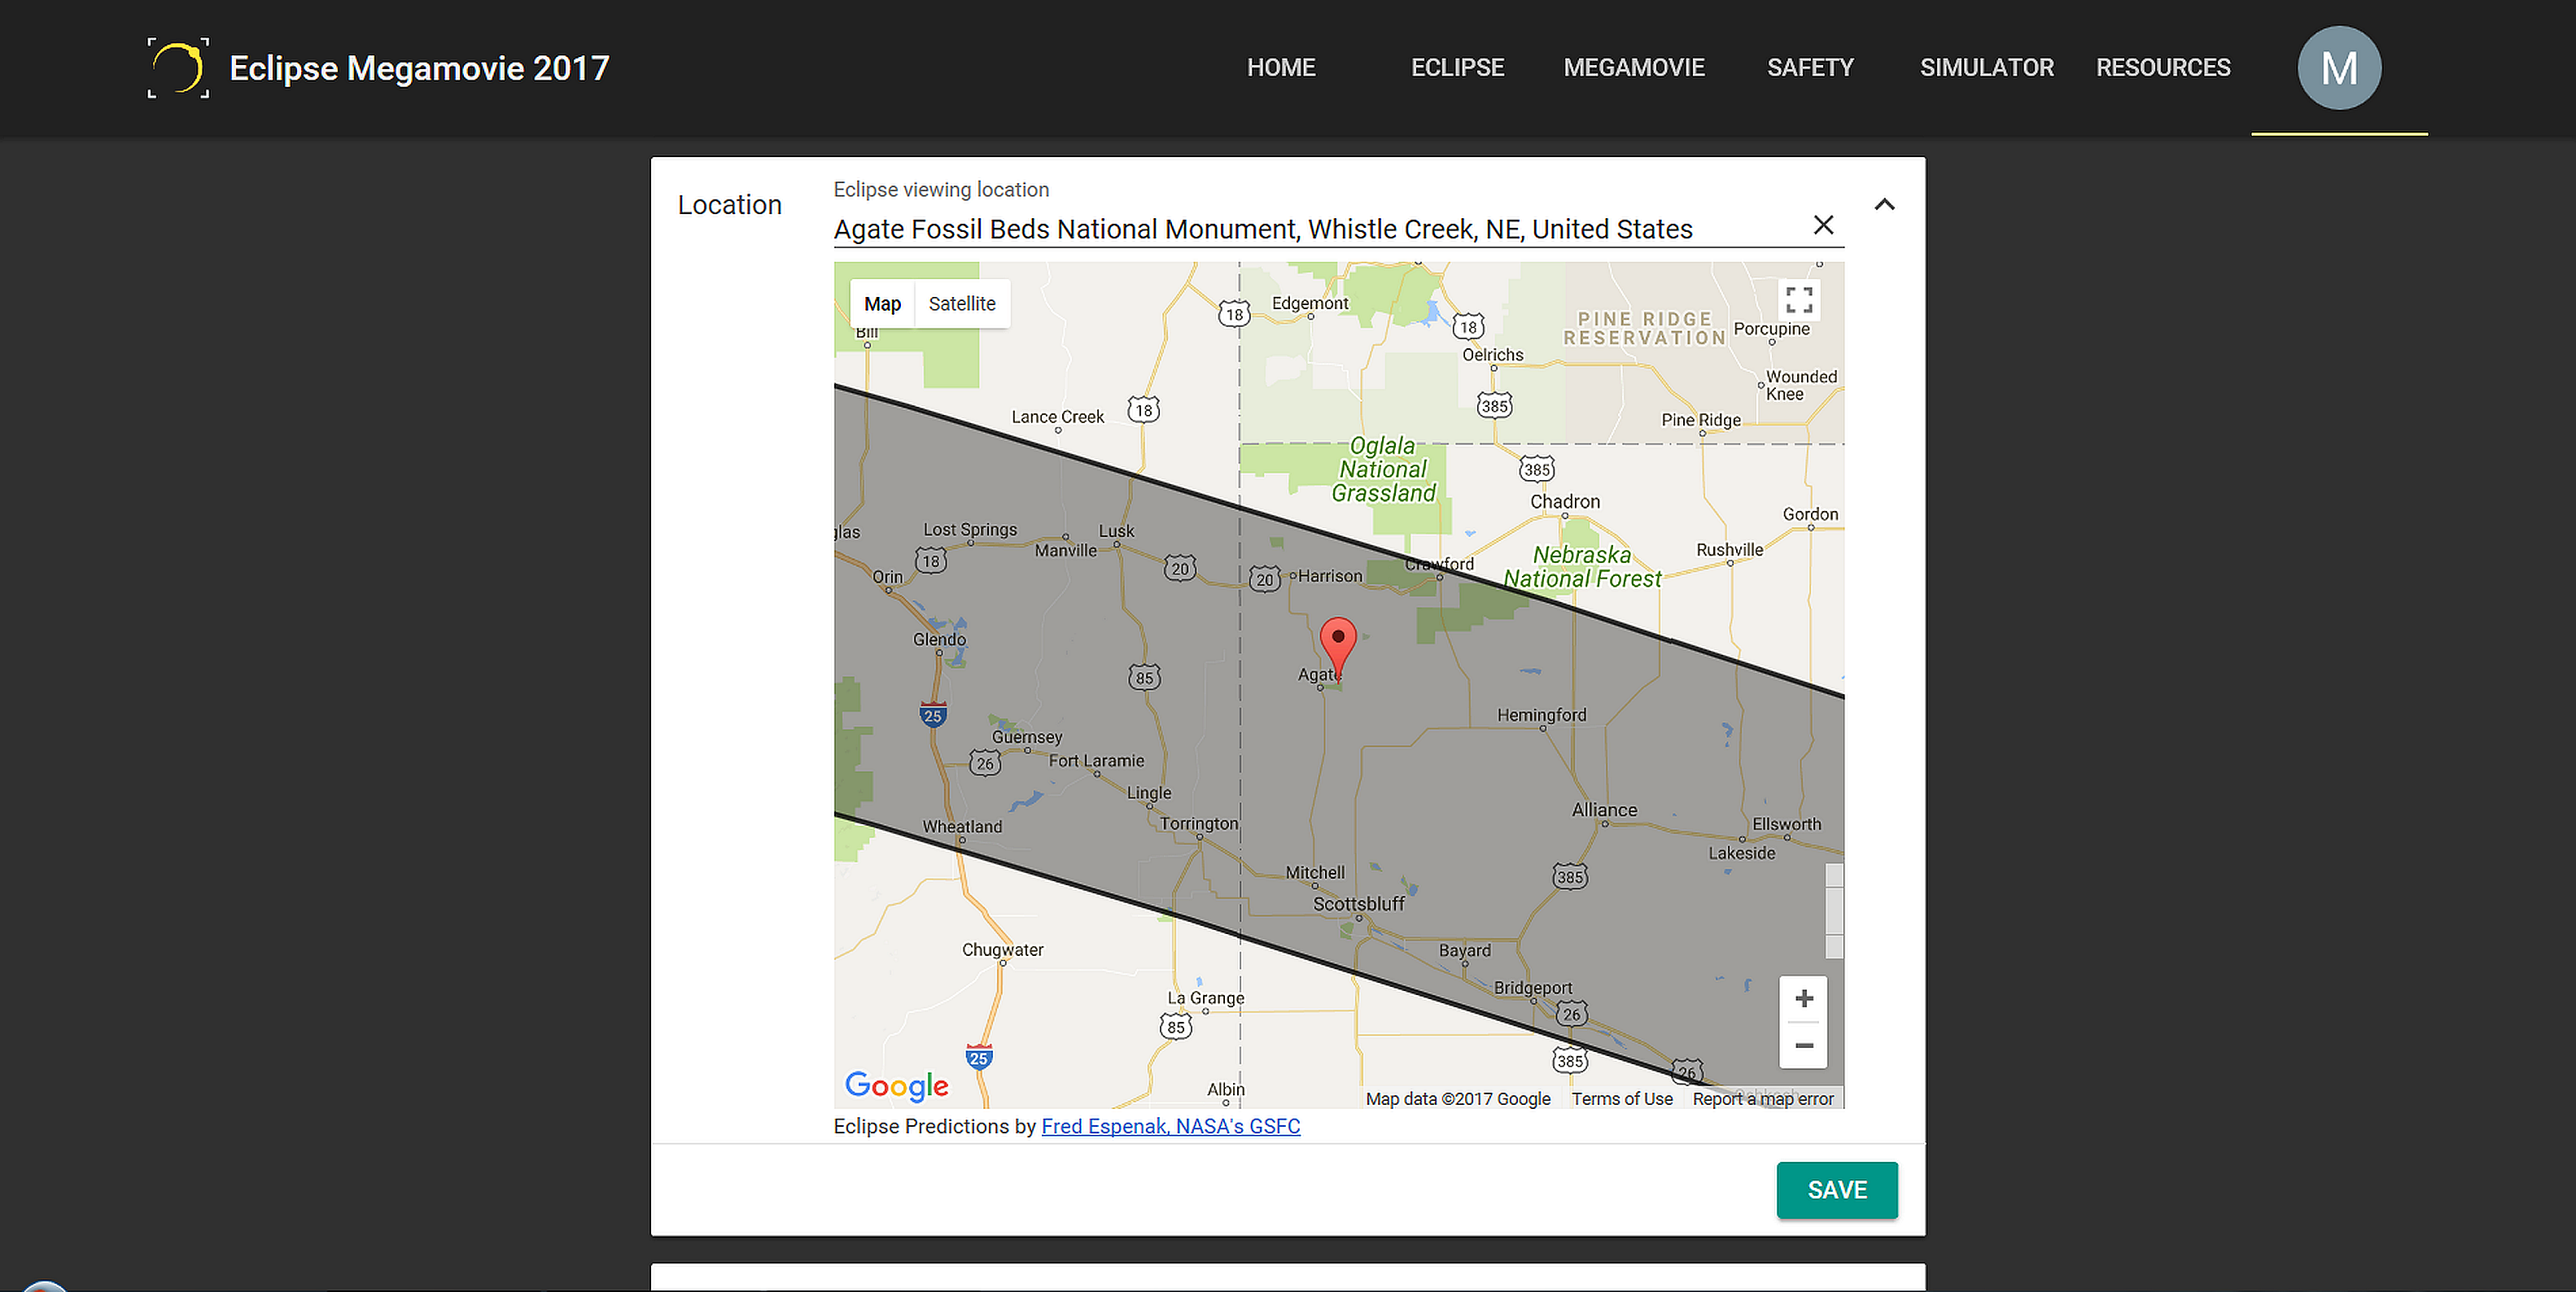Toggle fullscreen map view

point(1799,299)
